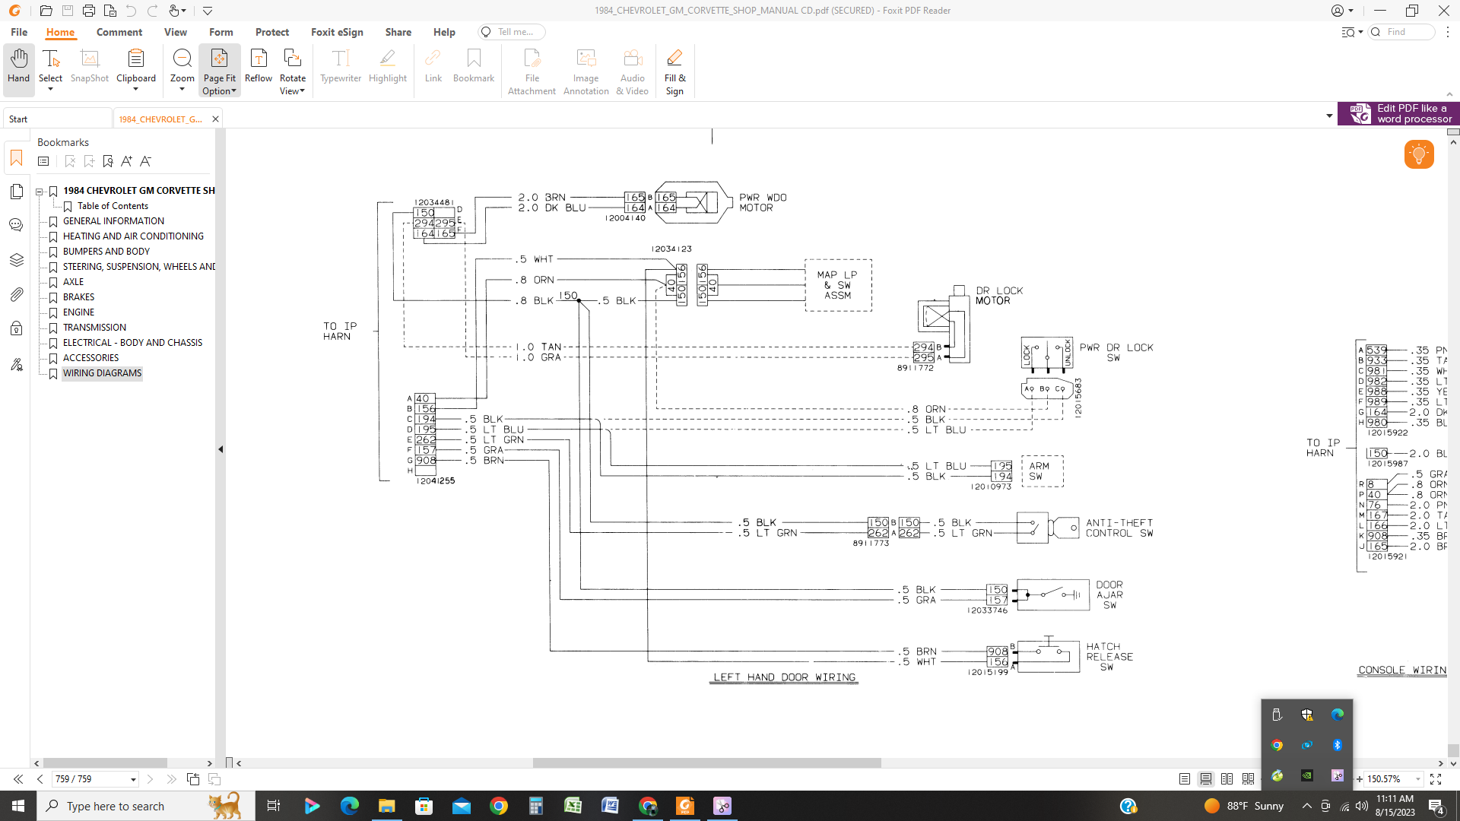Open the ELECTRICAL - BODY AND CHASSIS bookmark
The image size is (1460, 821).
click(132, 343)
